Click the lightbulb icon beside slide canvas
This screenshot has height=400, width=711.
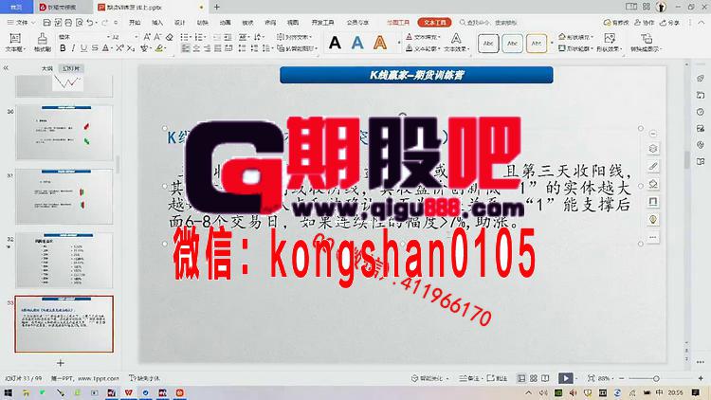pyautogui.click(x=653, y=220)
